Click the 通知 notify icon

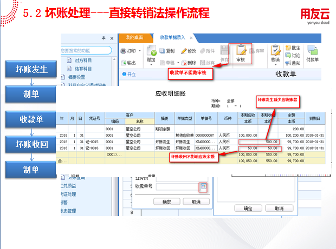click(x=288, y=63)
